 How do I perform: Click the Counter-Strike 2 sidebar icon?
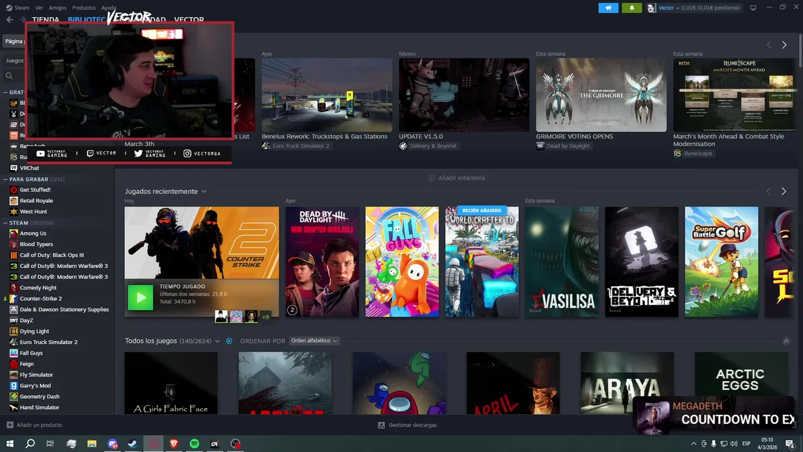coord(14,299)
